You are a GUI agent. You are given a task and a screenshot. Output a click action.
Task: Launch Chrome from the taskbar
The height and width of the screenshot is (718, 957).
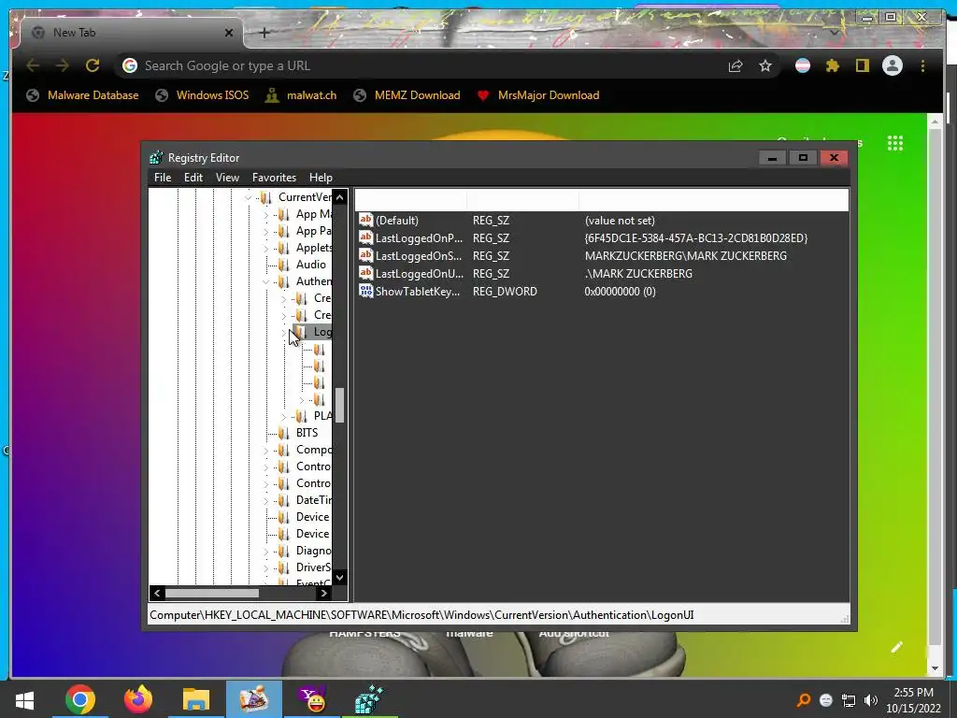point(80,699)
